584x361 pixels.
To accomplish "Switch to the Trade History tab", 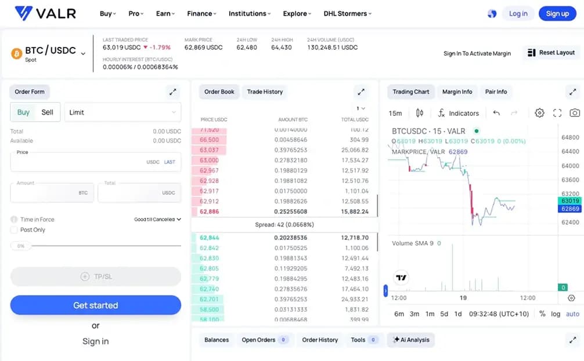I will click(x=265, y=92).
